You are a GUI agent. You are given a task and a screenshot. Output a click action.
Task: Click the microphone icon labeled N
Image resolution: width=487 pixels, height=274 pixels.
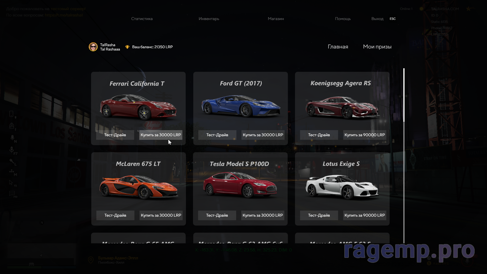12,138
